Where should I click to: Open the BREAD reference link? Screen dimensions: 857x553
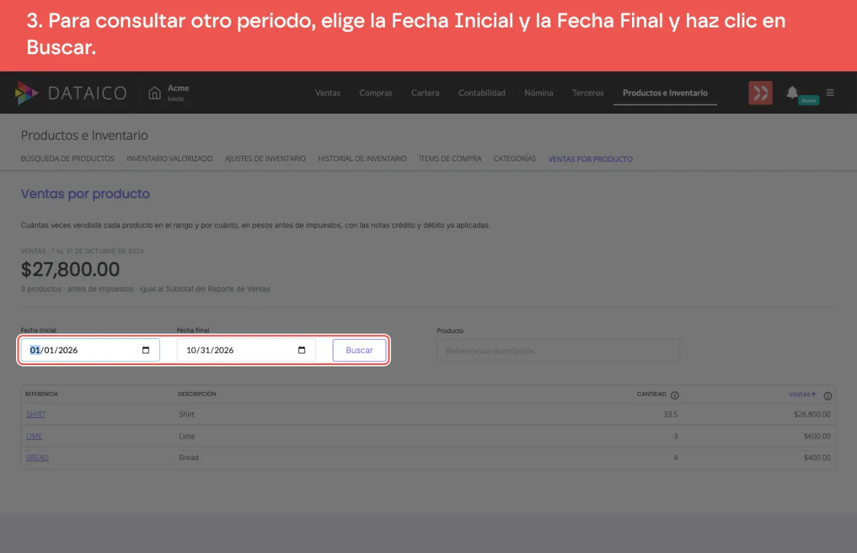37,458
